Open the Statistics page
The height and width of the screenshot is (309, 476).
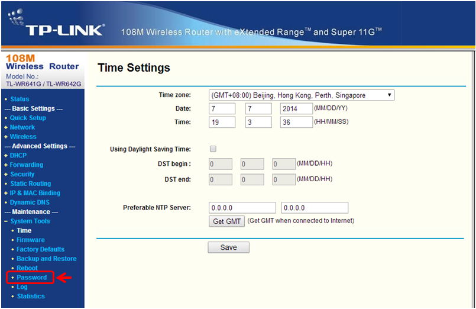pyautogui.click(x=31, y=296)
